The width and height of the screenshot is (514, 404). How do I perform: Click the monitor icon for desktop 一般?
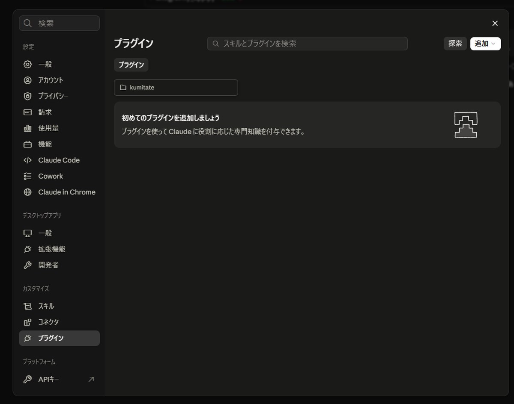tap(27, 233)
